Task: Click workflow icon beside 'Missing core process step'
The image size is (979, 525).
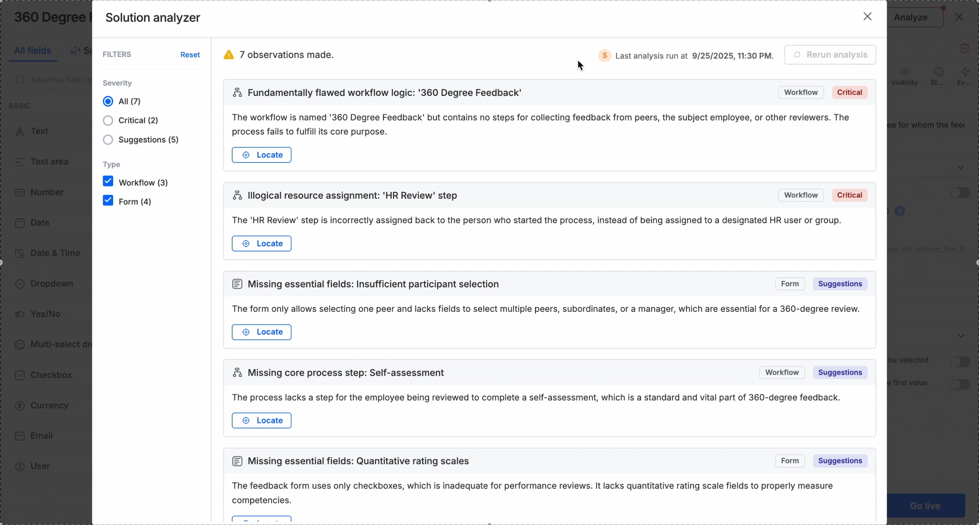Action: (x=237, y=373)
